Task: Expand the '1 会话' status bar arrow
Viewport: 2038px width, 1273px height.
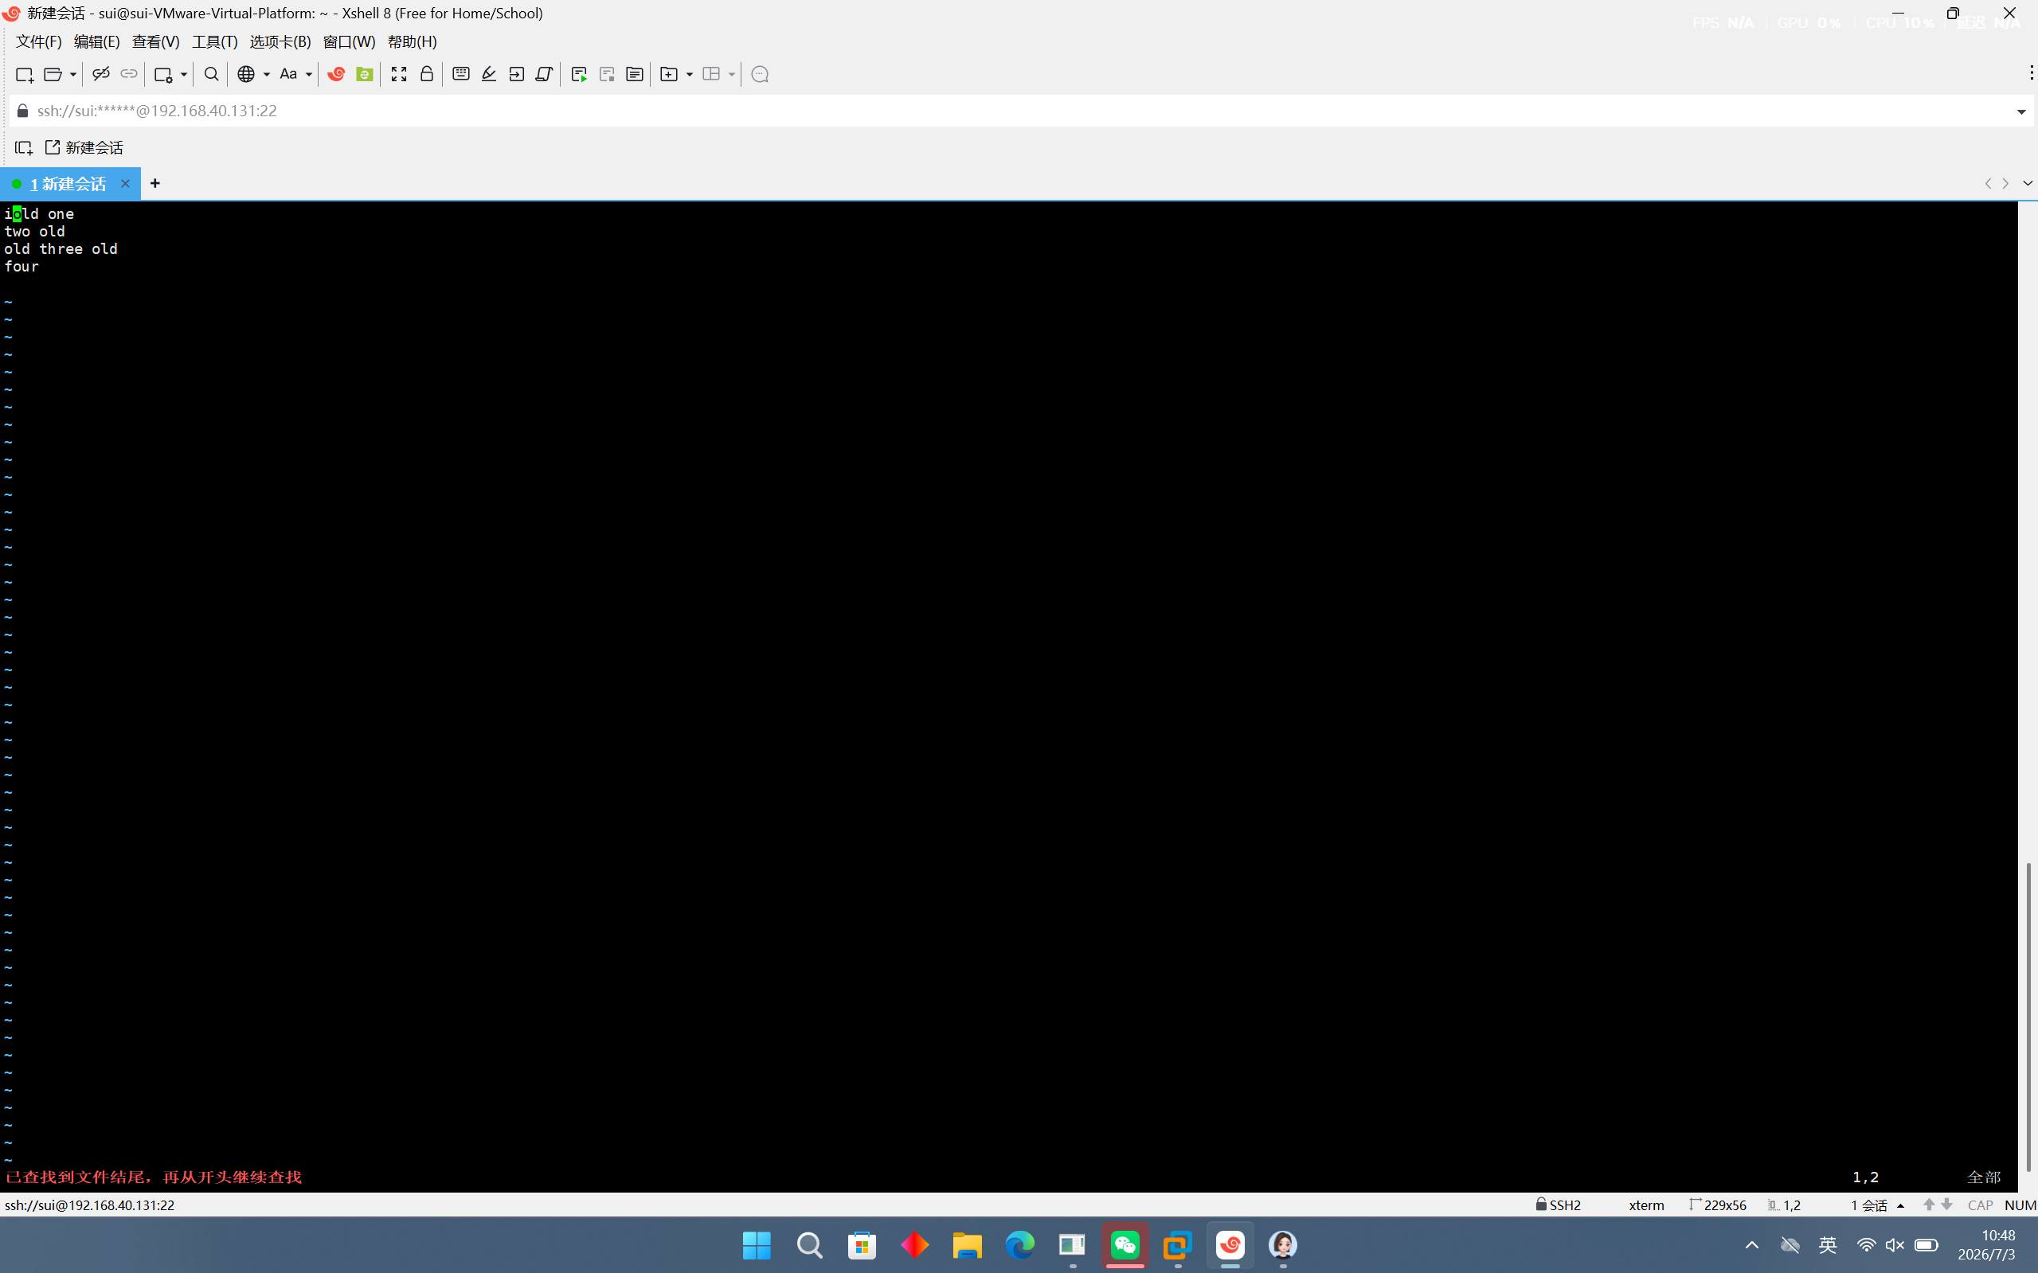Action: 1901,1205
